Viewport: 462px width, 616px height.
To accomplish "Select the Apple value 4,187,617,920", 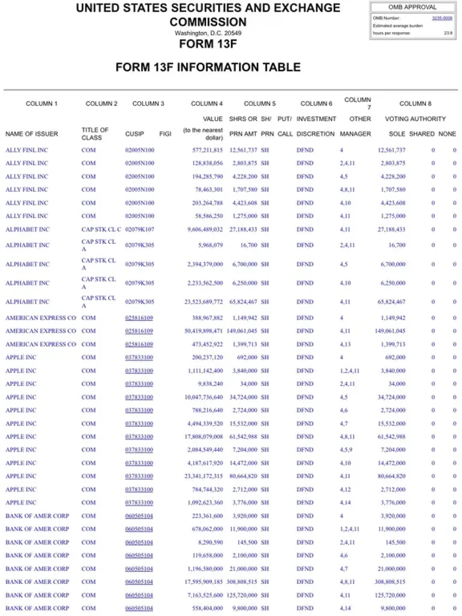I will click(205, 463).
